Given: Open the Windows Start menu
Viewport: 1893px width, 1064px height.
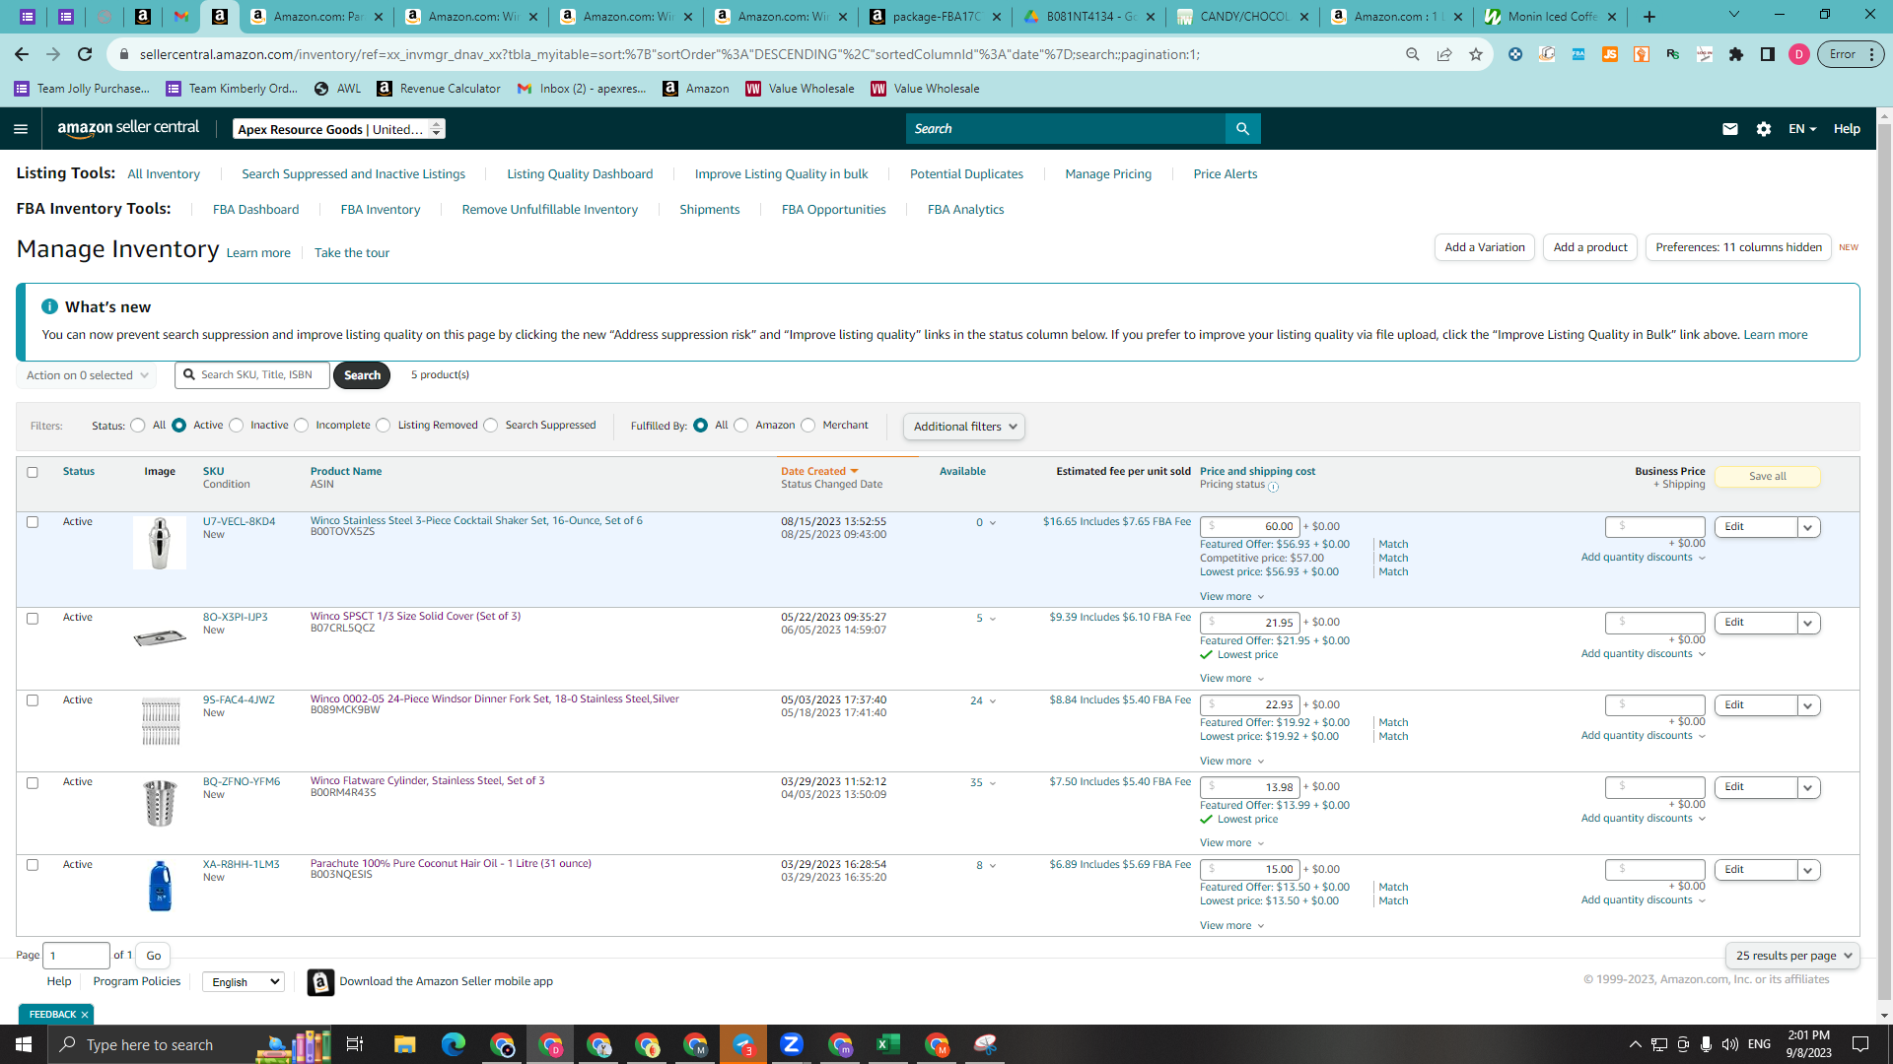Looking at the screenshot, I should (x=24, y=1044).
